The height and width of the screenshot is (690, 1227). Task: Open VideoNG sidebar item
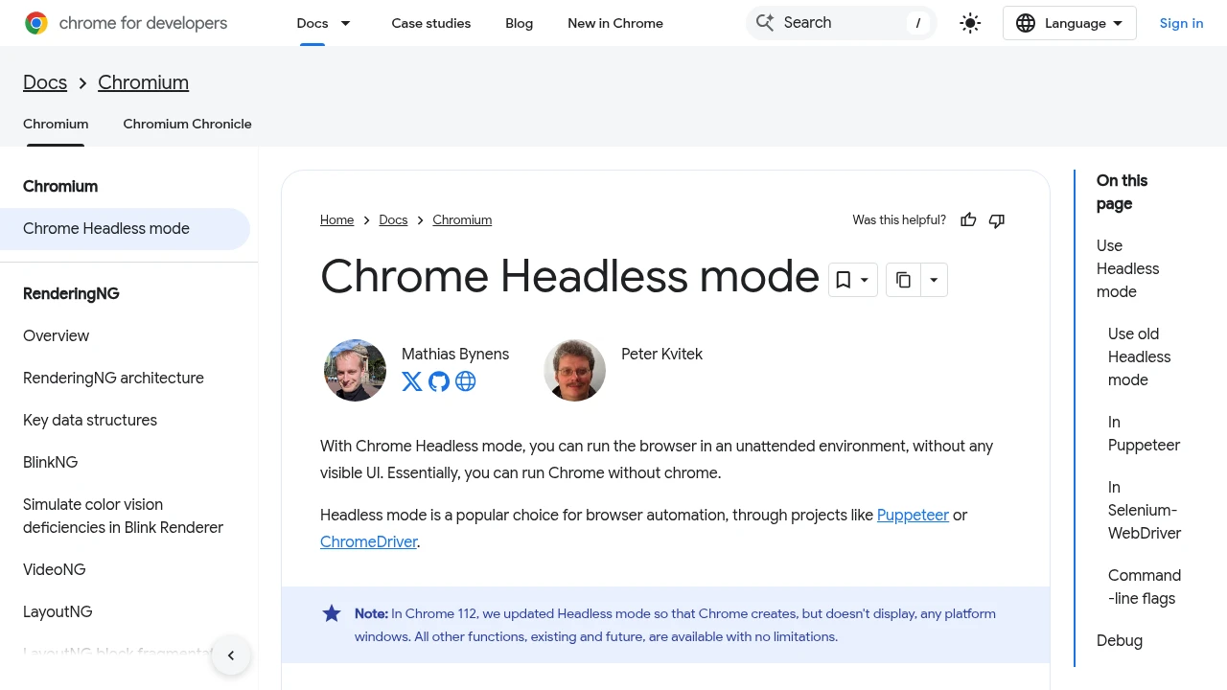coord(55,570)
